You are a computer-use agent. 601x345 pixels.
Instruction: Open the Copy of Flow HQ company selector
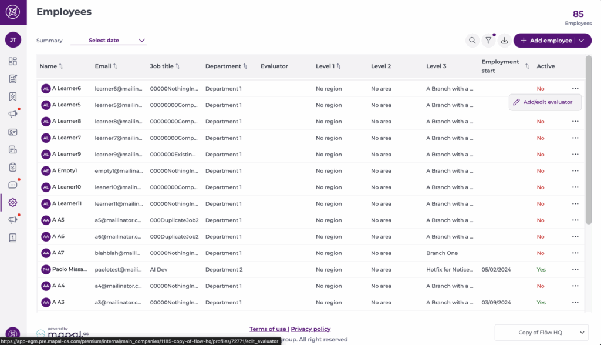point(541,333)
